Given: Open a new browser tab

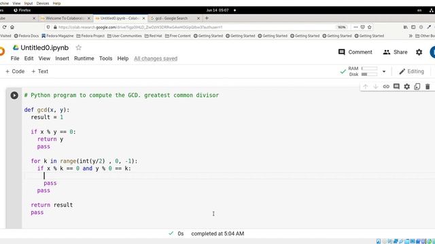Looking at the screenshot, I should pyautogui.click(x=207, y=18).
